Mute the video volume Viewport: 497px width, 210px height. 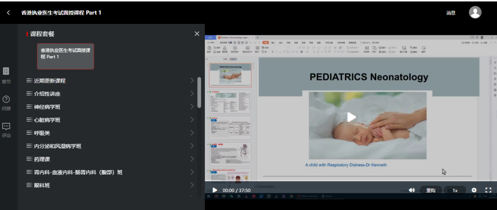point(411,190)
